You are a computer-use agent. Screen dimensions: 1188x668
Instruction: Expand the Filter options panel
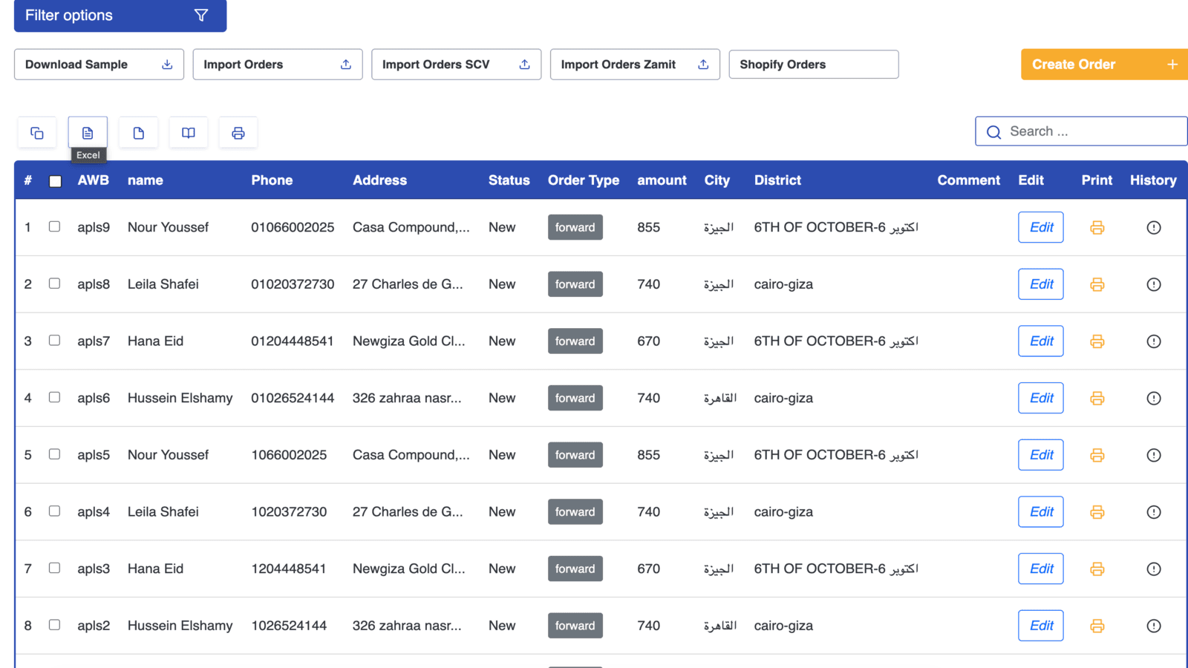pyautogui.click(x=120, y=16)
